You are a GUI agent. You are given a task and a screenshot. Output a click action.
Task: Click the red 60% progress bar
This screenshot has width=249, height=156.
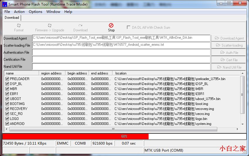point(75,136)
